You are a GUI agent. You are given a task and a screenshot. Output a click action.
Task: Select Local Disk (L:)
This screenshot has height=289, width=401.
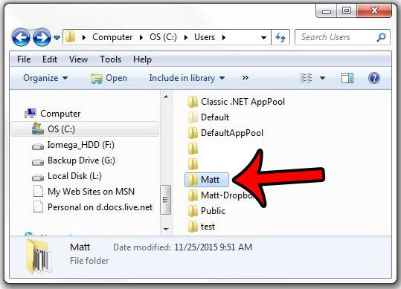[74, 176]
